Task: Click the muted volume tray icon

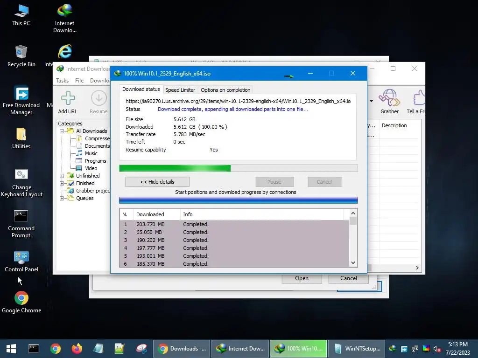Action: pos(437,349)
